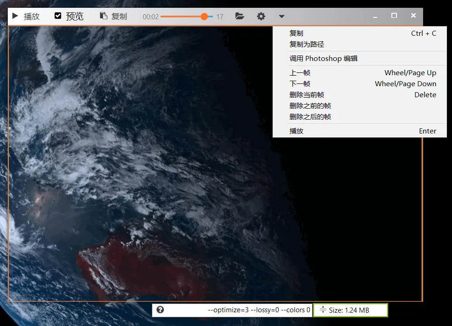Choose 删除当前帧 Delete entry

[360, 95]
